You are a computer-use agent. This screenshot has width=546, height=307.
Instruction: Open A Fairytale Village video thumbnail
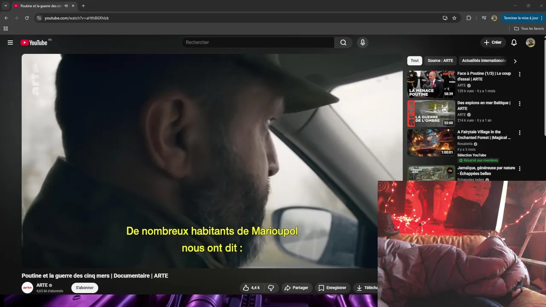[431, 143]
